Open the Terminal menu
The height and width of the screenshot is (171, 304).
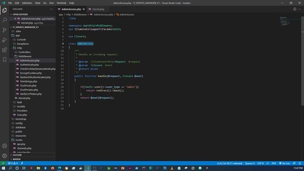click(x=61, y=3)
